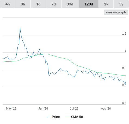
Task: Click the 0.8 y-axis value label
Action: tap(124, 68)
